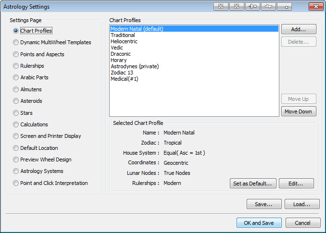
Task: Open the Asteroids settings page
Action: tap(16, 101)
